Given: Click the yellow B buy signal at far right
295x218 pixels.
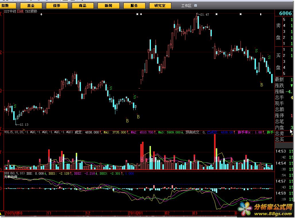Looking at the screenshot, I should pyautogui.click(x=261, y=85).
